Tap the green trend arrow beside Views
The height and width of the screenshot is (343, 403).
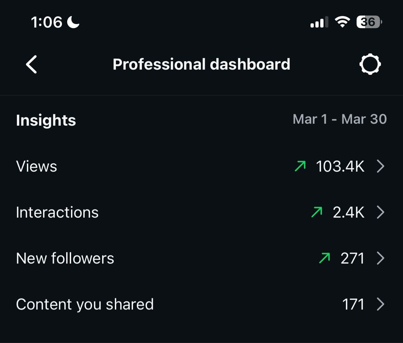pos(300,166)
